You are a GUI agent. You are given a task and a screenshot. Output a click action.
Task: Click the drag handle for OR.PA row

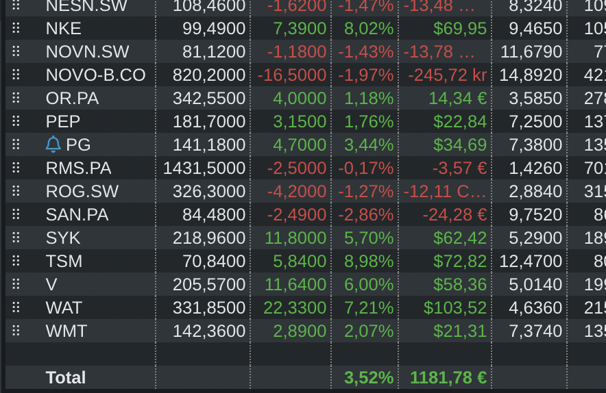[x=16, y=98]
